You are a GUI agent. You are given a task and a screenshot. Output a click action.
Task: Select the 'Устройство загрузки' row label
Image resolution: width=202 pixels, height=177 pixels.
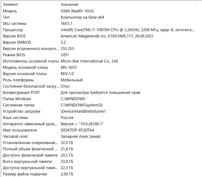point(21,111)
